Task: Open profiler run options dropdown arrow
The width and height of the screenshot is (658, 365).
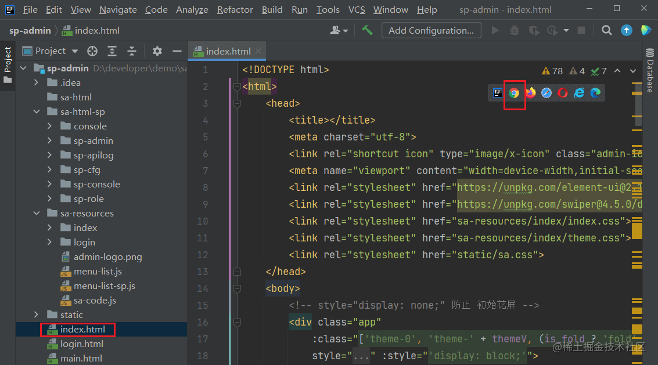Action: (566, 30)
